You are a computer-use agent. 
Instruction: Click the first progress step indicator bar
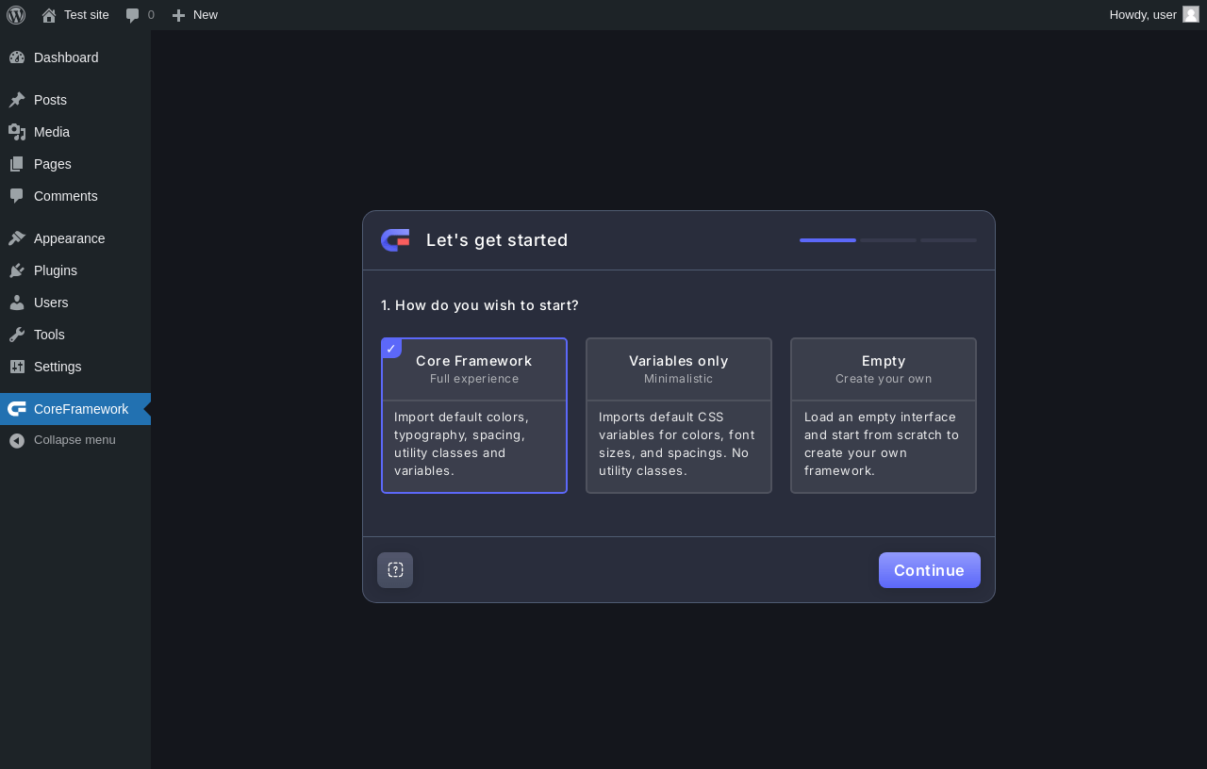[x=828, y=240]
